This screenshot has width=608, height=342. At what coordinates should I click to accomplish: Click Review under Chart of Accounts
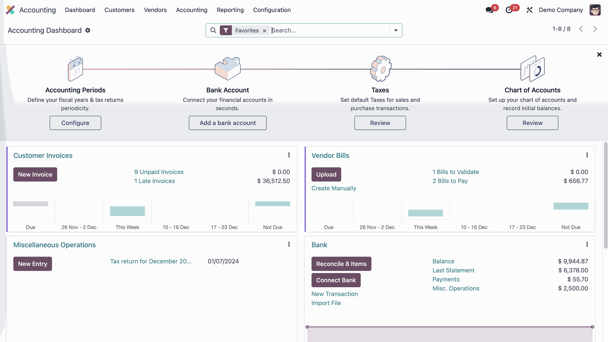coord(532,123)
